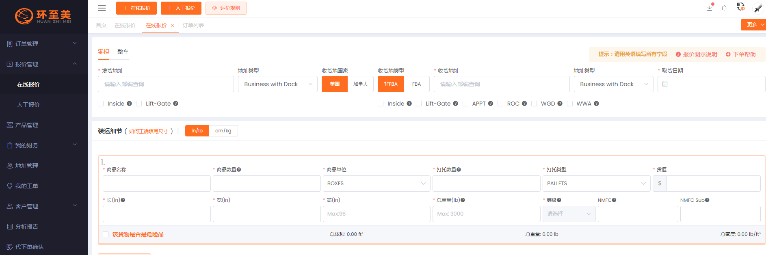Screen dimensions: 766x255
Task: Switch to the 整车 tab
Action: click(123, 52)
